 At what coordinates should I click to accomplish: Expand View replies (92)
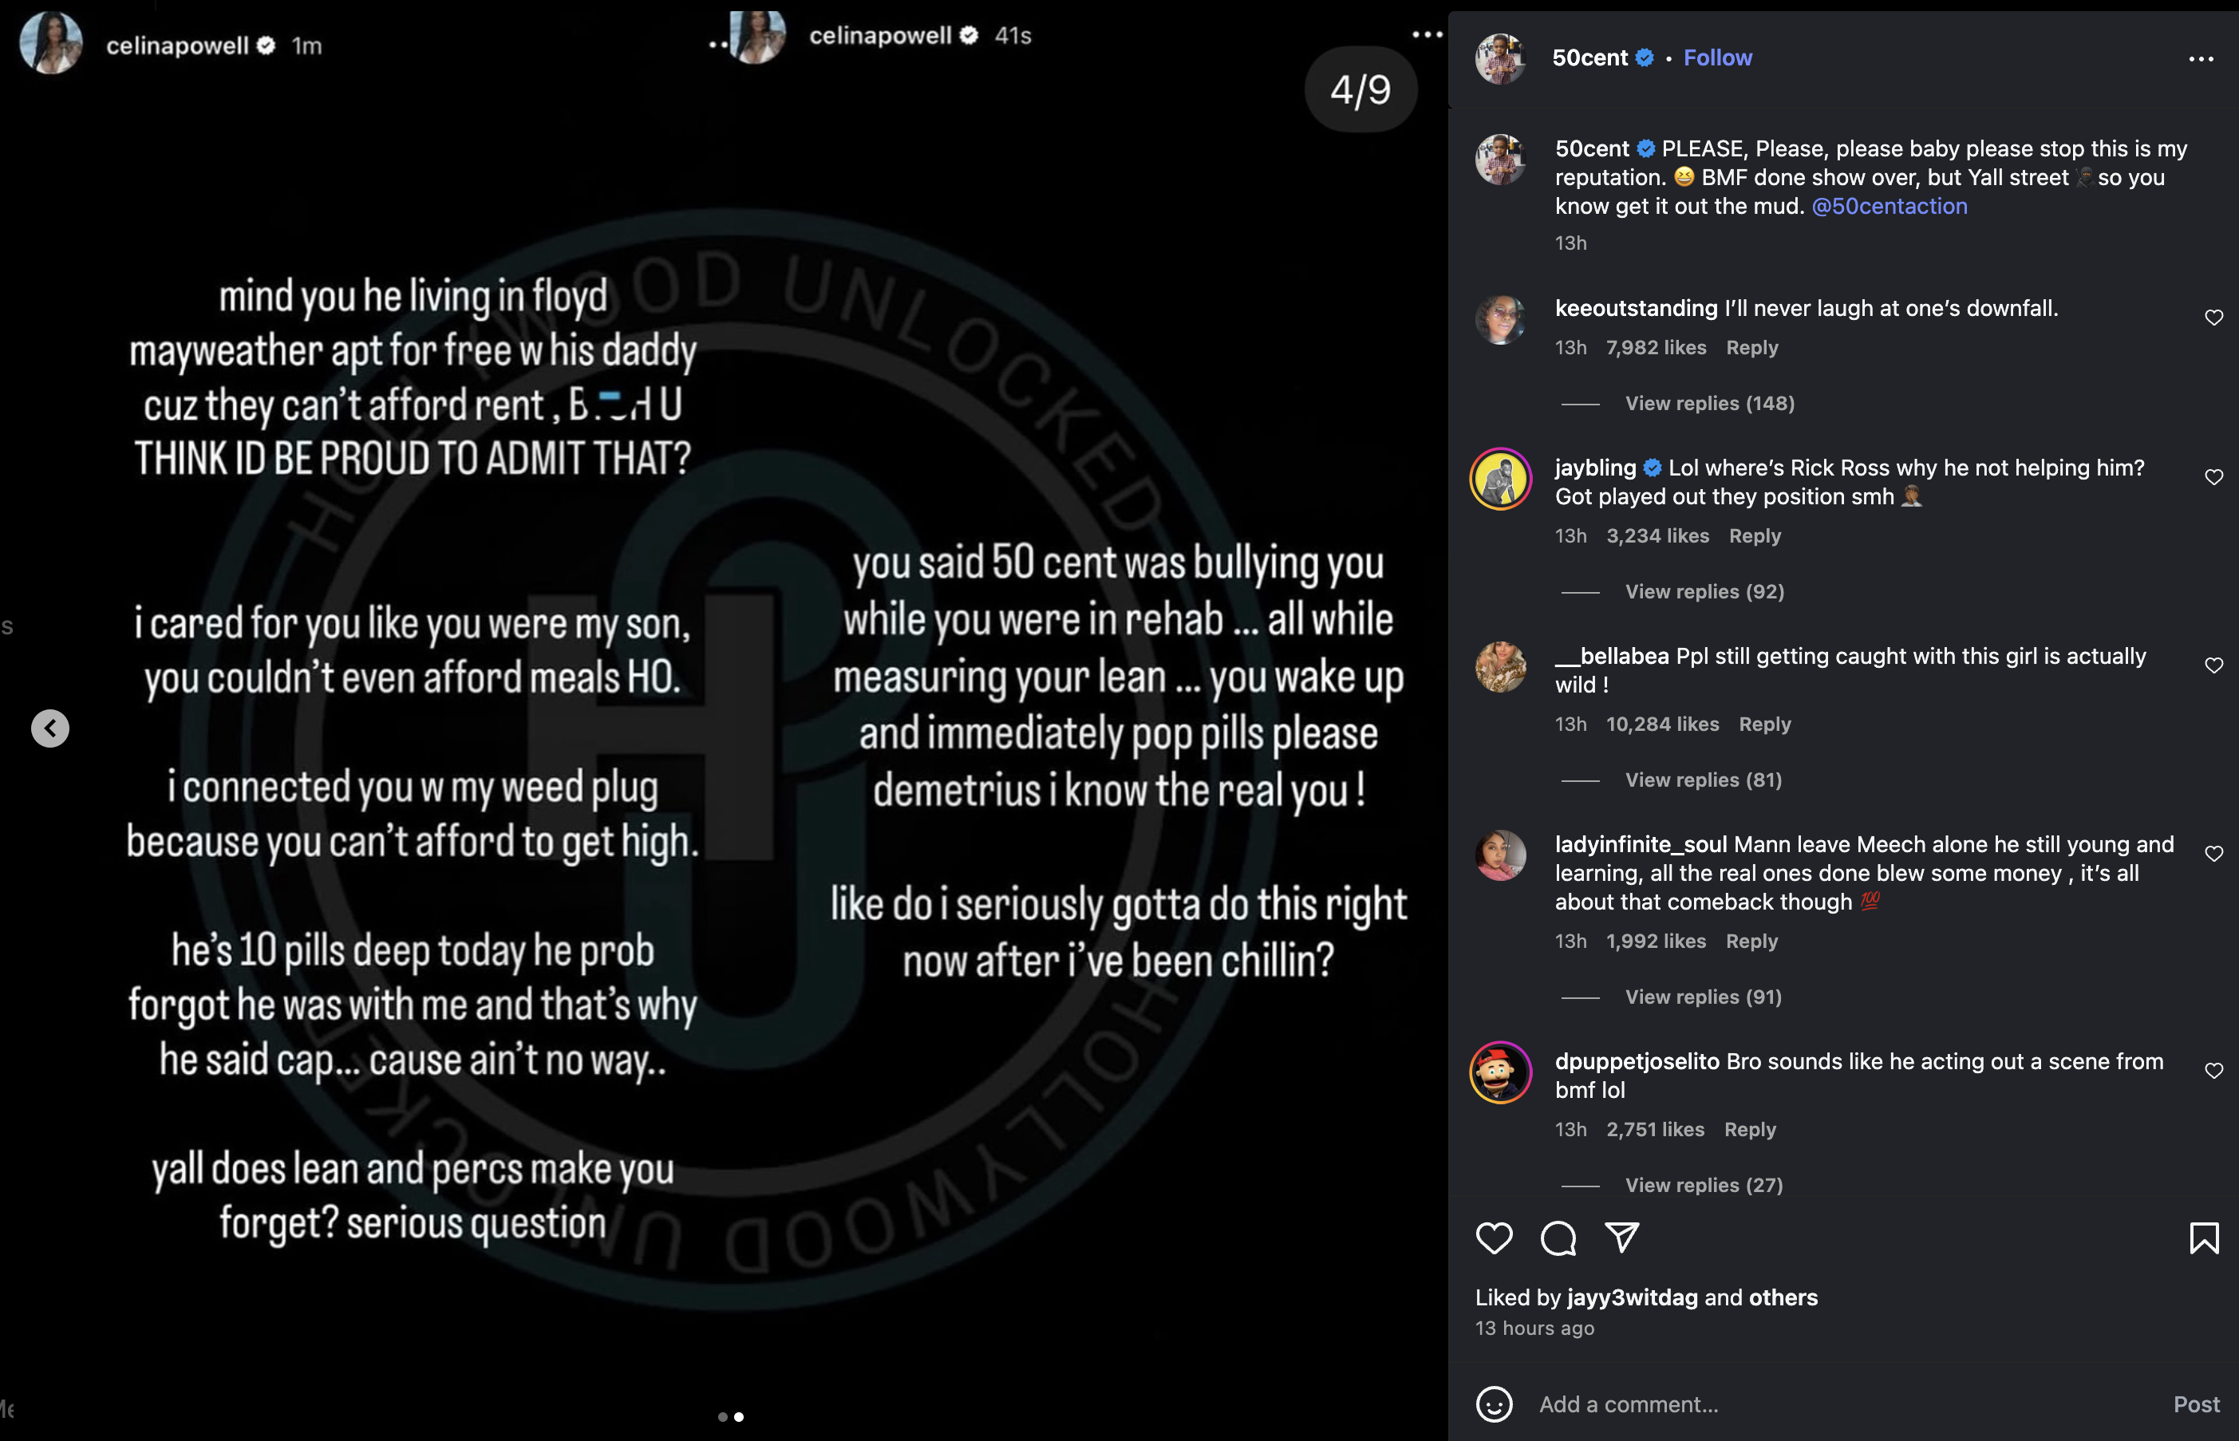click(1704, 591)
